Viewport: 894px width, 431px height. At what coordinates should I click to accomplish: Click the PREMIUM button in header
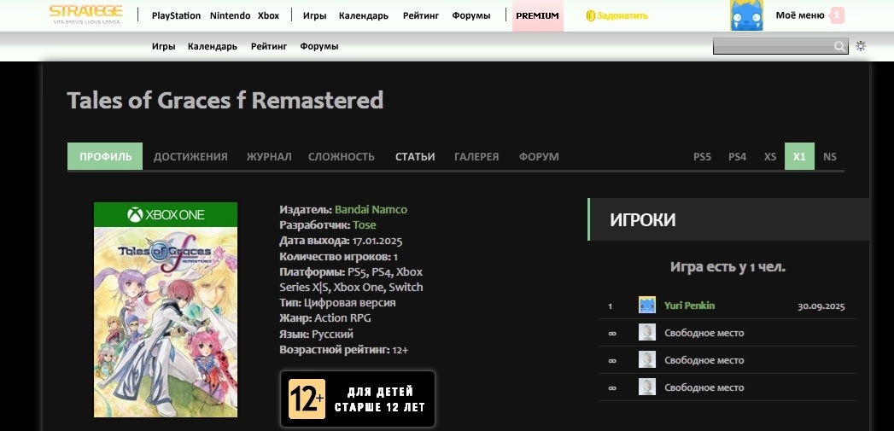[537, 15]
